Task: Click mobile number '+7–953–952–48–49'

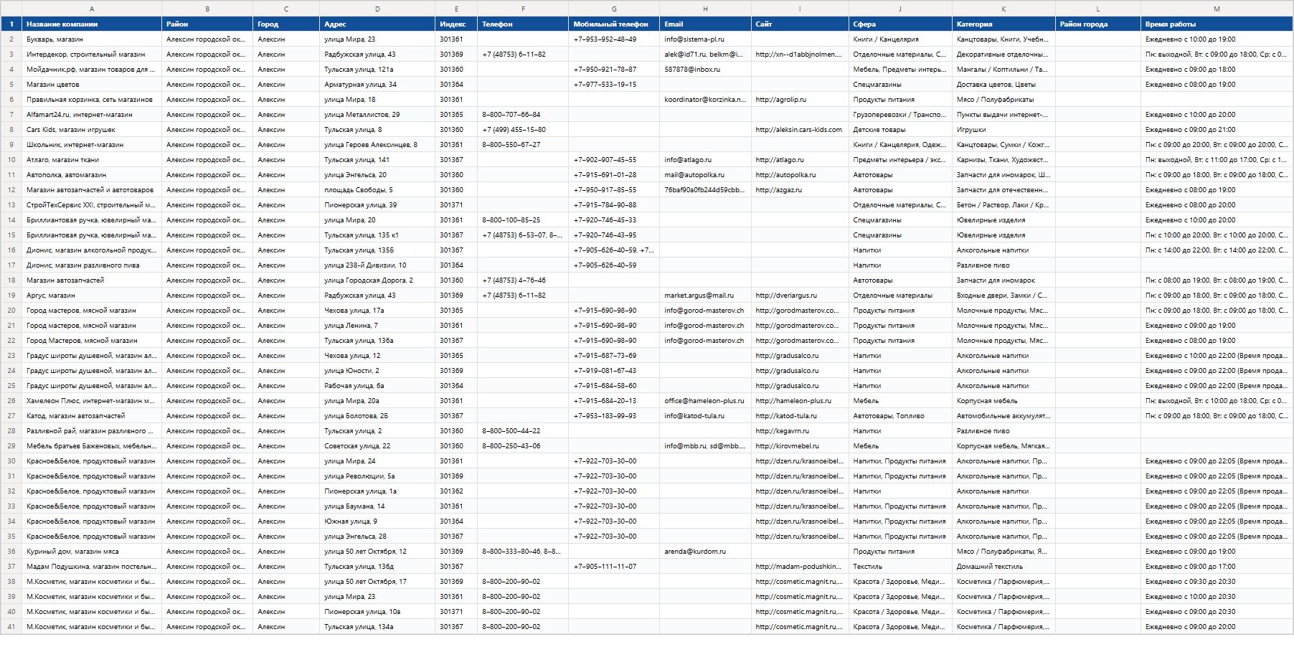Action: click(x=614, y=39)
